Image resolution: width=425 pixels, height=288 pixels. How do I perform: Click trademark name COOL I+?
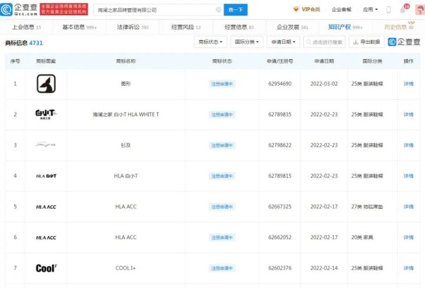126,268
